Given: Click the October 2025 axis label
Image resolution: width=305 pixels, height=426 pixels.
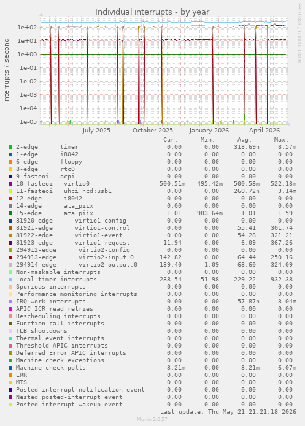Looking at the screenshot, I should pyautogui.click(x=153, y=131).
